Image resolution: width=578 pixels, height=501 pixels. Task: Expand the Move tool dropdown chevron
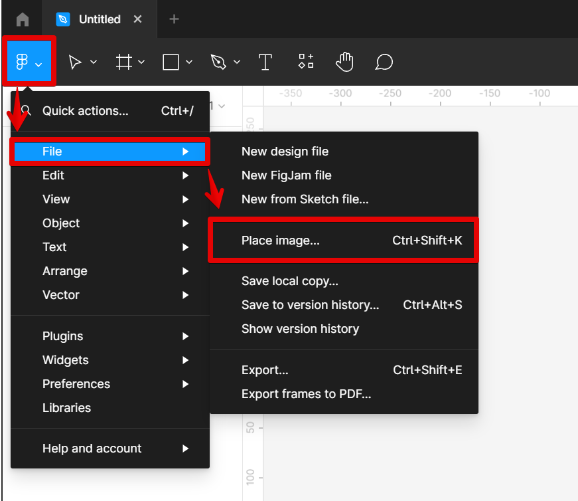pos(94,62)
